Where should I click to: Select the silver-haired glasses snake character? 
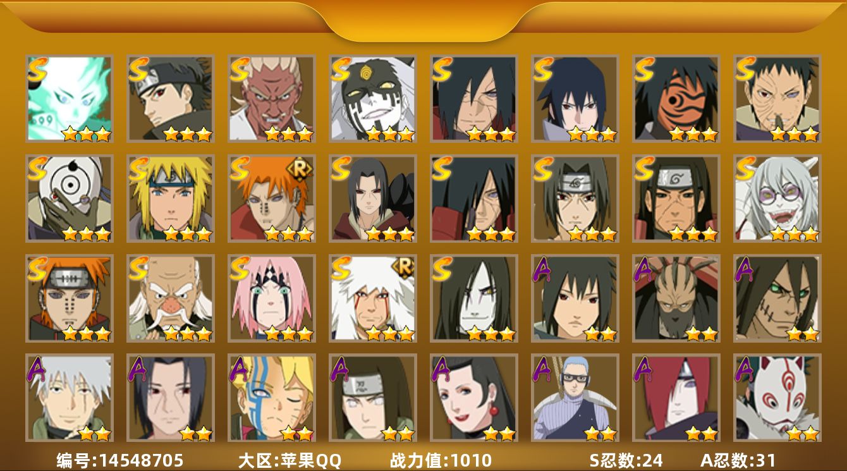[777, 198]
